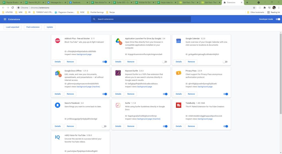The image size is (282, 154).
Task: Click the Adblock Plus ABP icon
Action: 58,41
